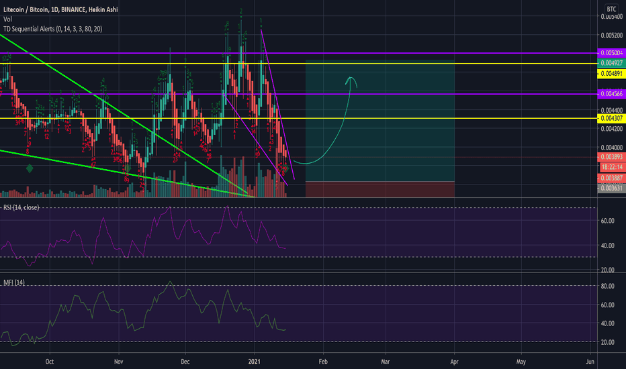Select the curved green arrow drawing
626x369 pixels.
tap(325, 121)
